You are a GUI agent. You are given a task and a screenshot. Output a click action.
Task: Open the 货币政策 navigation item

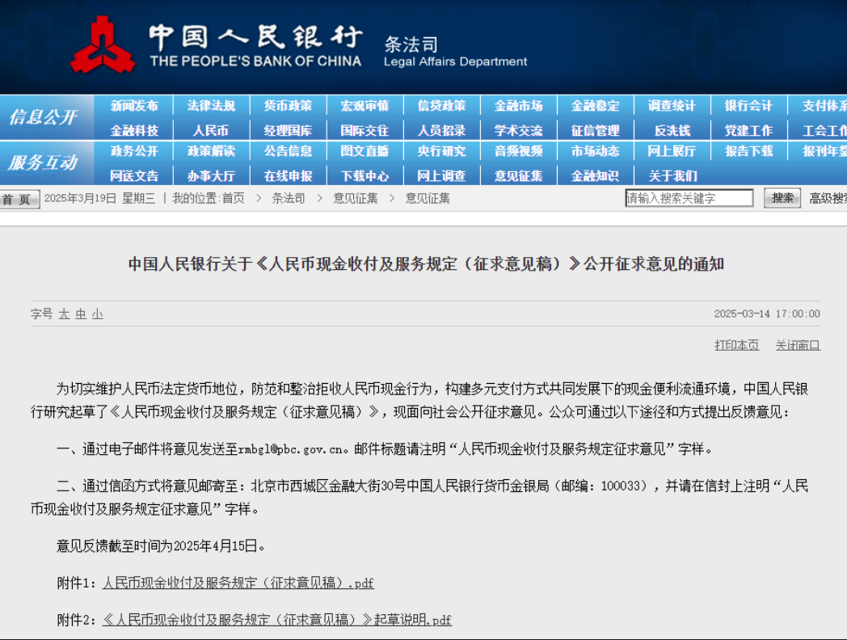pyautogui.click(x=288, y=106)
